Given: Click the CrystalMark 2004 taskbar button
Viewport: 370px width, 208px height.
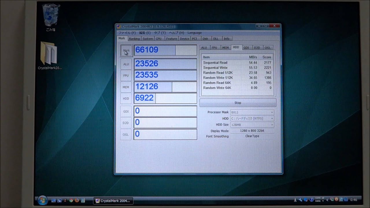Looking at the screenshot, I should click(x=113, y=200).
